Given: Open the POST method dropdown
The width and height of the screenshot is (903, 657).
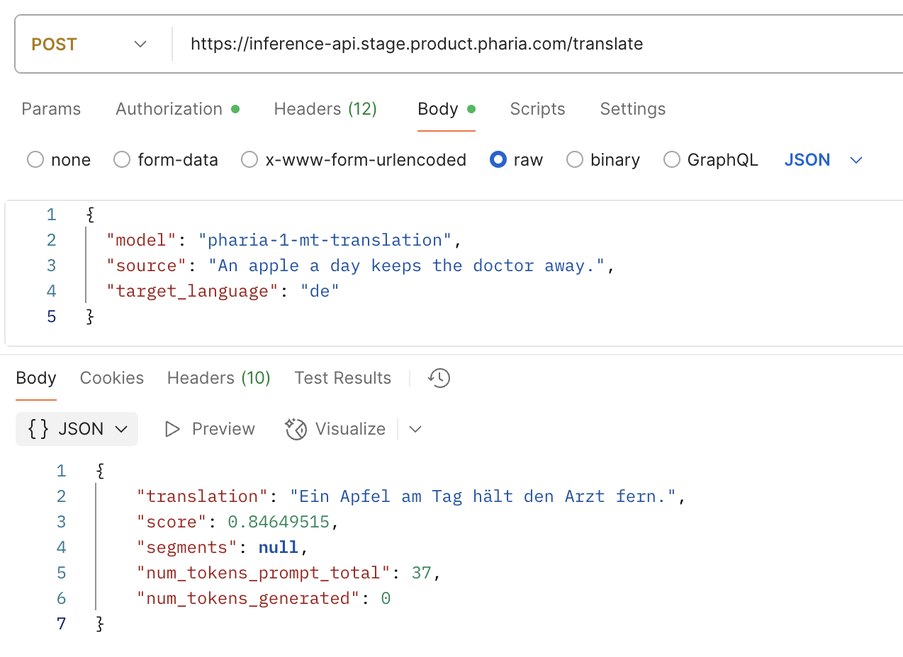Looking at the screenshot, I should (140, 43).
